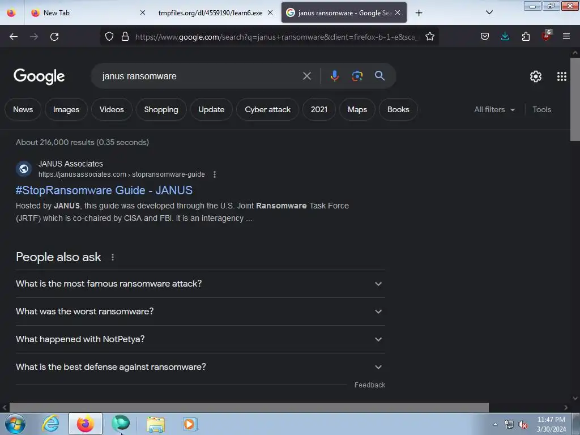
Task: Start Google voice search microphone
Action: point(334,76)
